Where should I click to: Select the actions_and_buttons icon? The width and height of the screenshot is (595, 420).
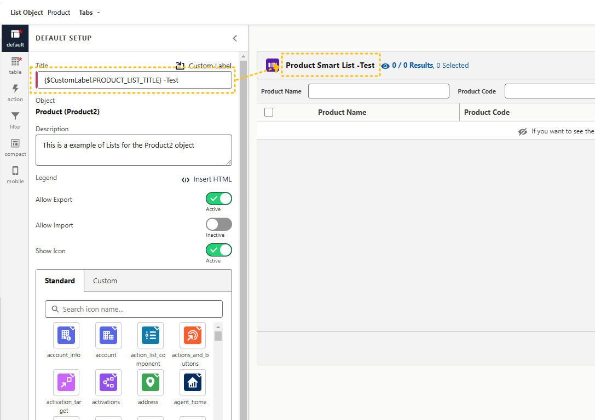point(192,335)
